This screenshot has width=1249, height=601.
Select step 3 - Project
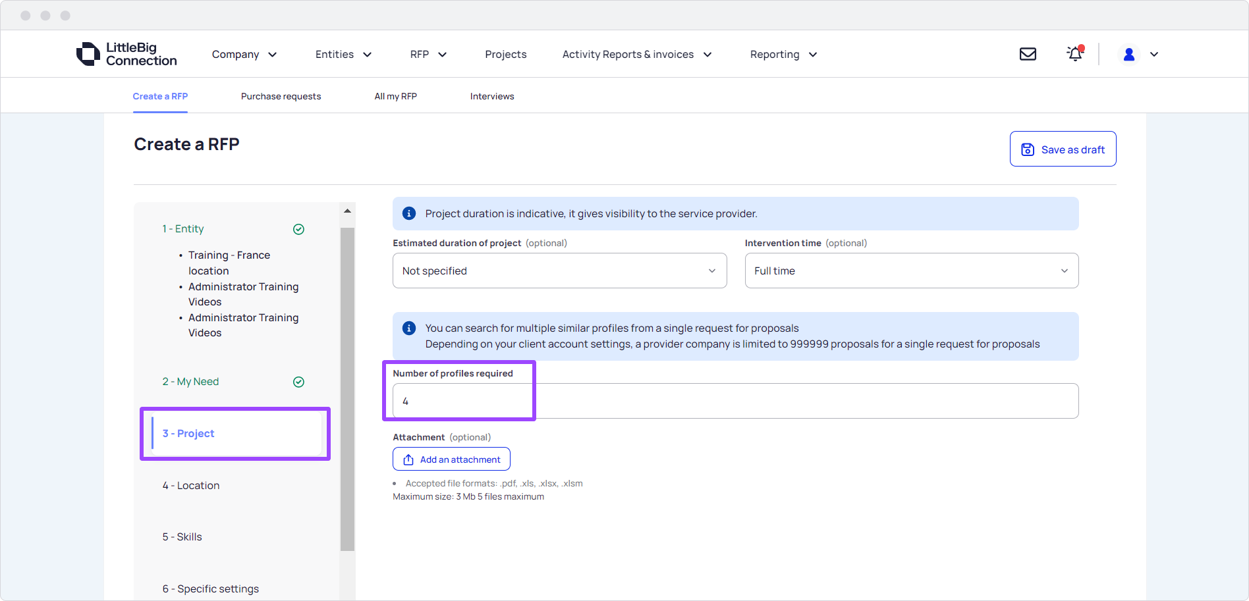tap(235, 434)
